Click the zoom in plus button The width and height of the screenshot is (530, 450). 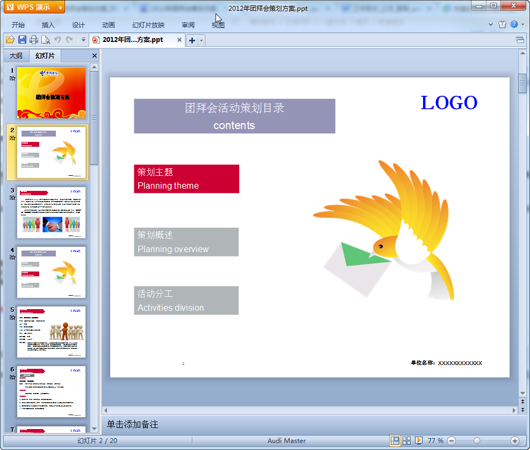515,441
